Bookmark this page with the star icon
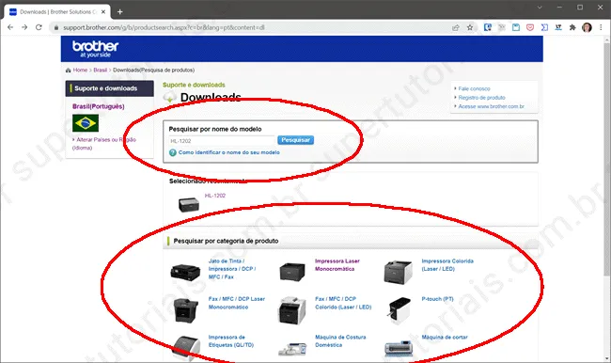 pos(470,27)
